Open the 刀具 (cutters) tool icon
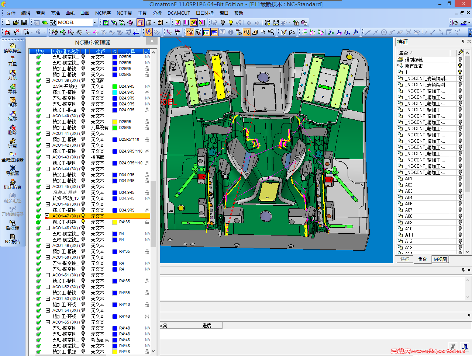The image size is (472, 356). tap(13, 61)
